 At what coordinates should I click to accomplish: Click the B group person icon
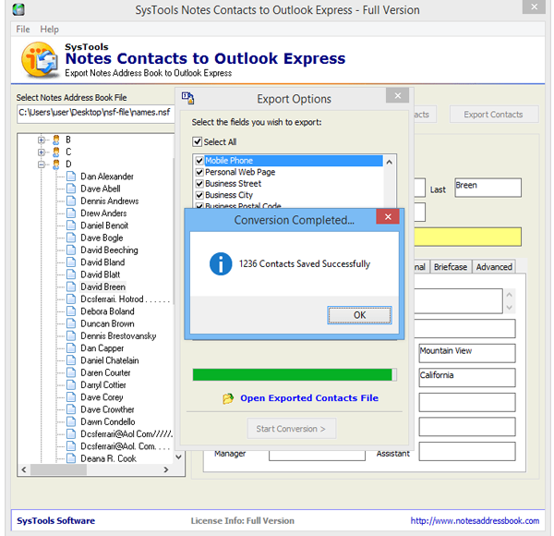55,140
